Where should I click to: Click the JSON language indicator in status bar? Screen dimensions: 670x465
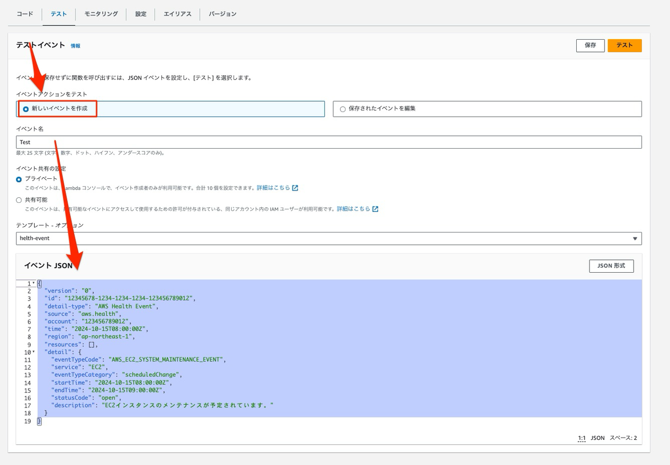[597, 438]
